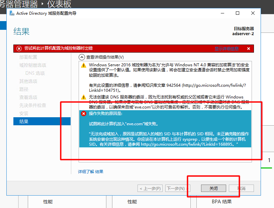
Task: Select 其他选项 step in sidebar
Action: click(x=28, y=81)
